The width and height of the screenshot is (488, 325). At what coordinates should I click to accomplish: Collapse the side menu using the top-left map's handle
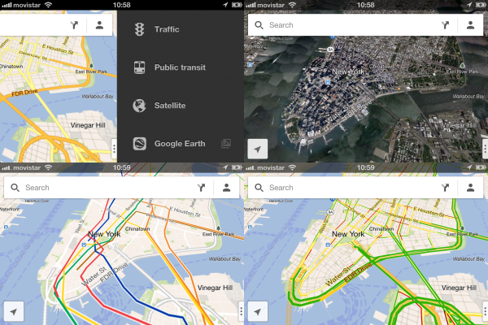(x=114, y=149)
